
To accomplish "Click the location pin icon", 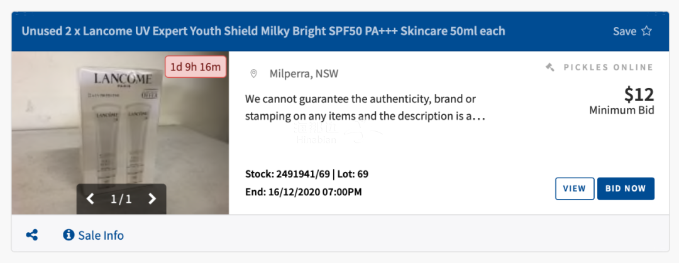I will [x=254, y=73].
